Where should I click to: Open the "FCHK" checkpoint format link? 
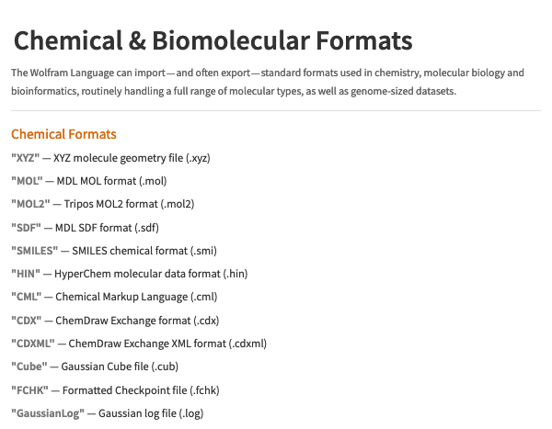coord(30,390)
